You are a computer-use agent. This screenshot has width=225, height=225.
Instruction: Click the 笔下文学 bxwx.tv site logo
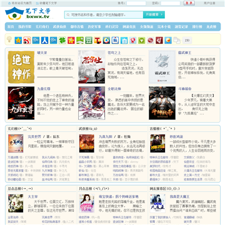tap(27, 13)
